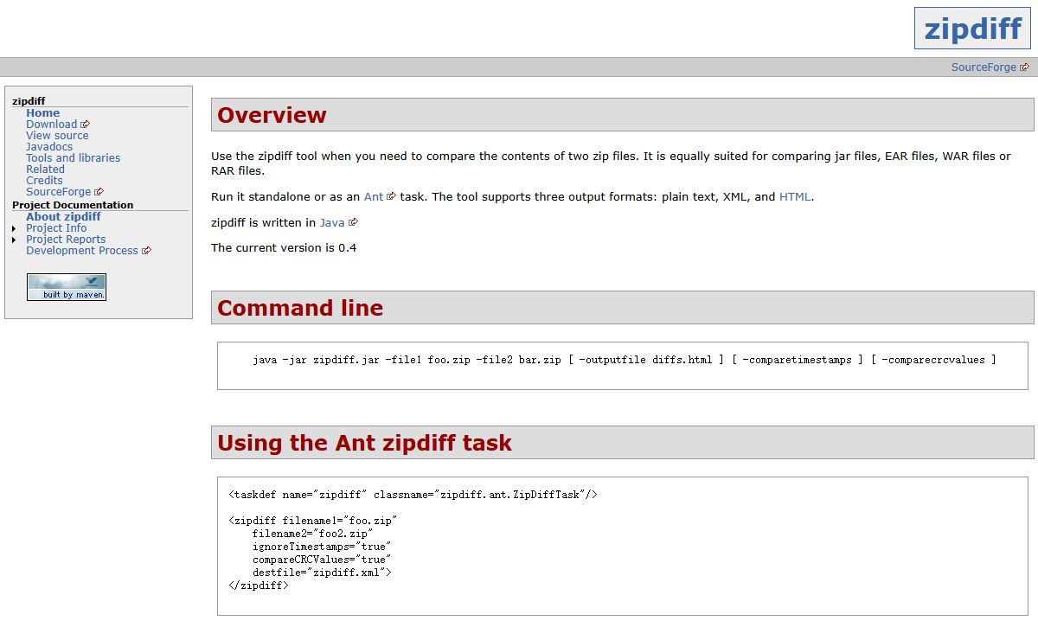Click the external icon beside sidebar SourceForge

pos(99,192)
